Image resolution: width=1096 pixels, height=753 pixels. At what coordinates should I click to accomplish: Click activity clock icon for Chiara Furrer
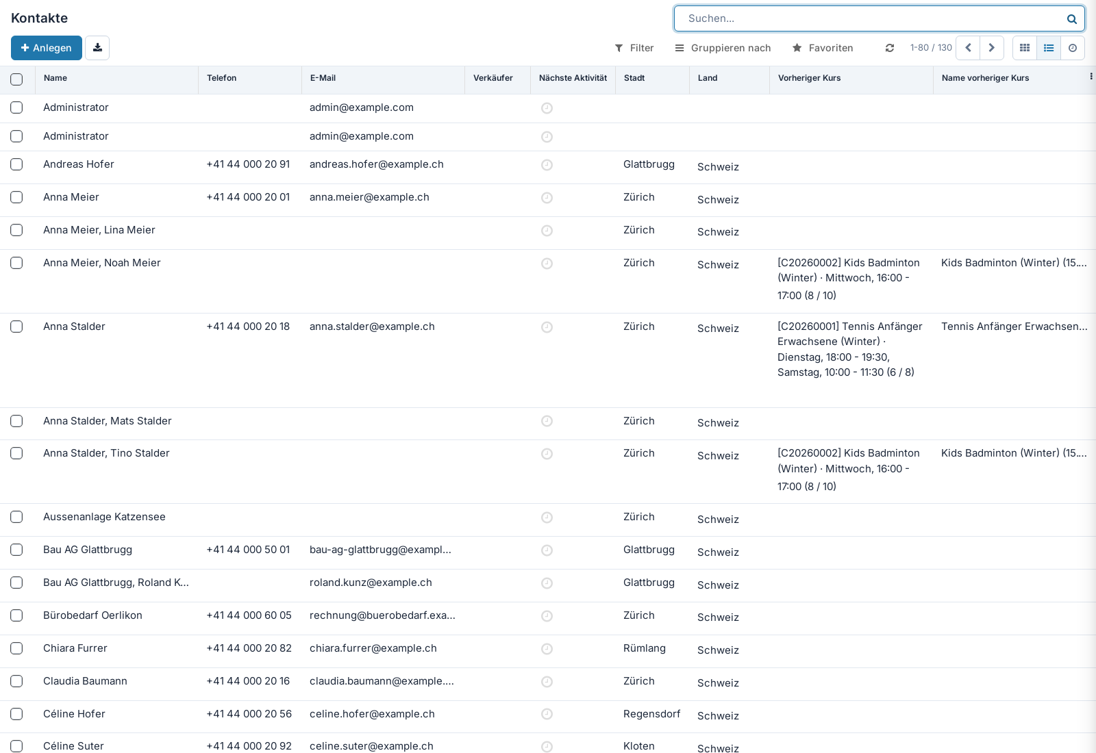547,649
